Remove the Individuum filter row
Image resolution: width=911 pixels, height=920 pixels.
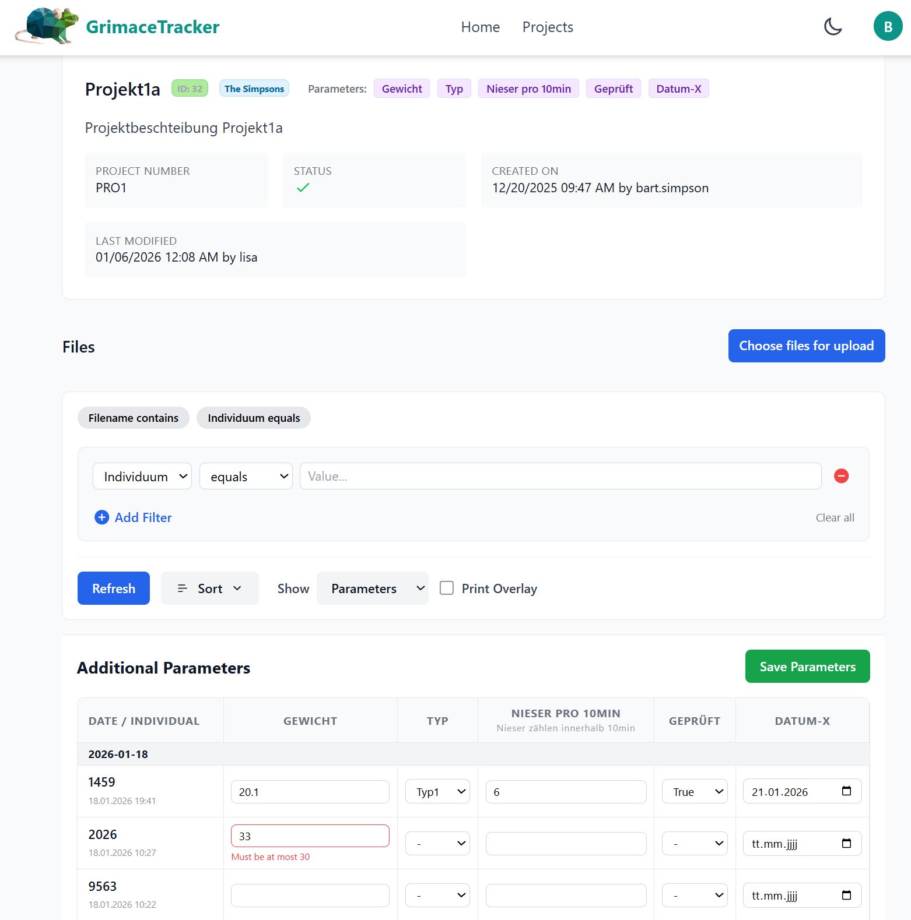(x=841, y=476)
